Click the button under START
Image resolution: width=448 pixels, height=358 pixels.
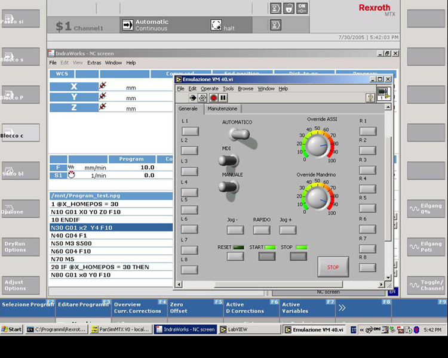[x=267, y=256]
